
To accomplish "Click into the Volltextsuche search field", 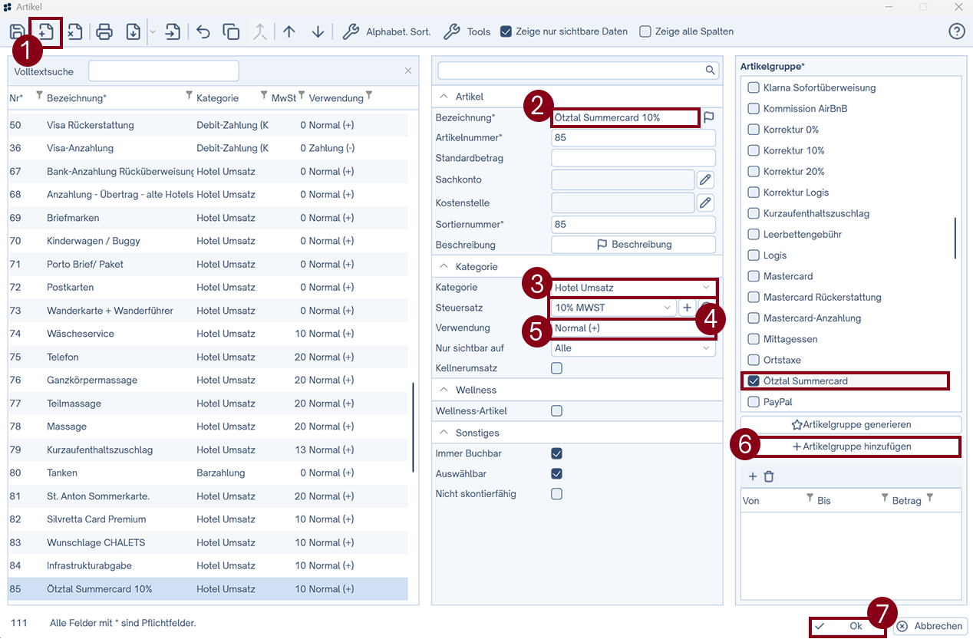I will [163, 71].
